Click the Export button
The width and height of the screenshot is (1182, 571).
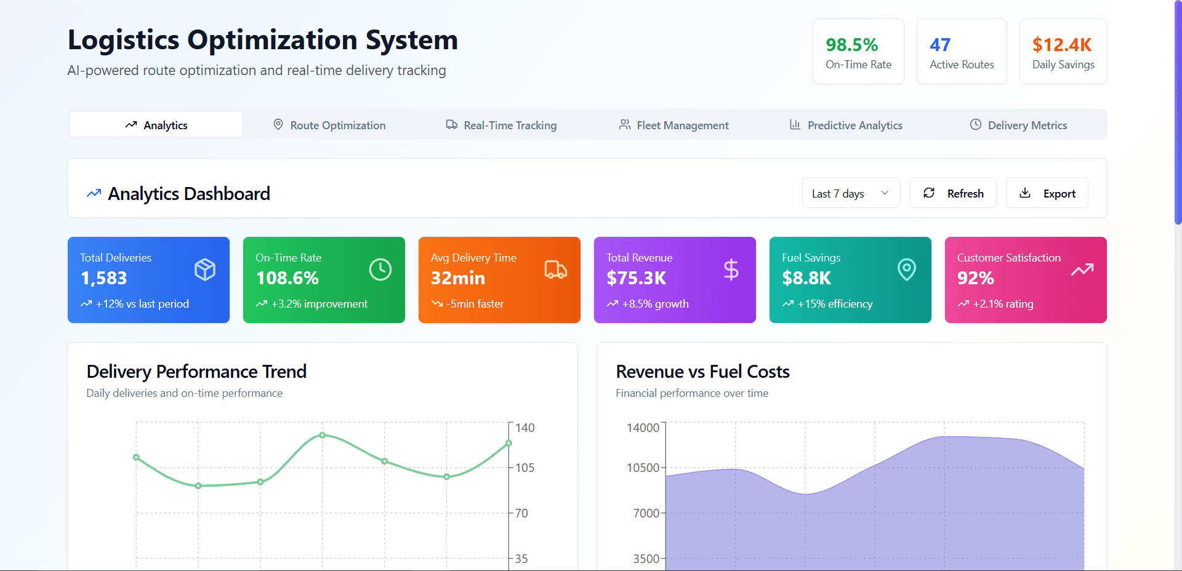1047,193
